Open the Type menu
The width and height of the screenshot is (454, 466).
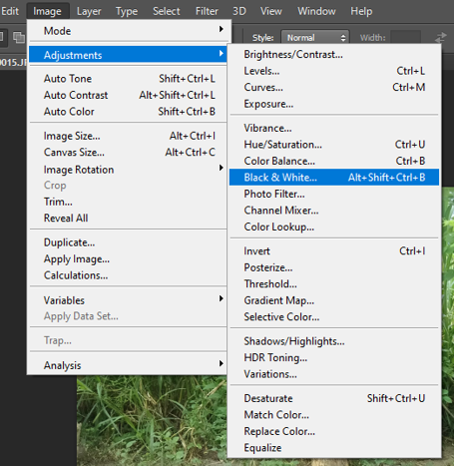point(127,11)
